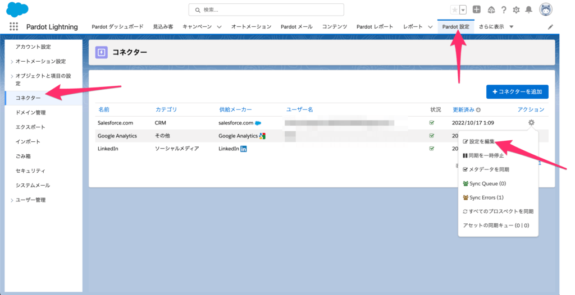Open the setup gear in header
This screenshot has width=575, height=295.
(x=516, y=10)
